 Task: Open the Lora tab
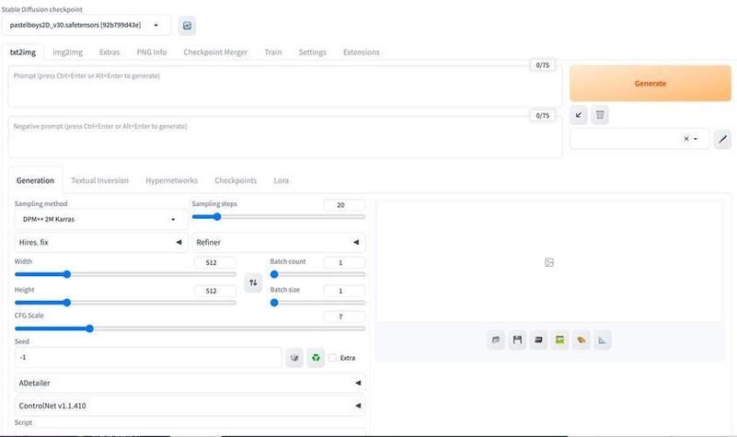click(281, 180)
